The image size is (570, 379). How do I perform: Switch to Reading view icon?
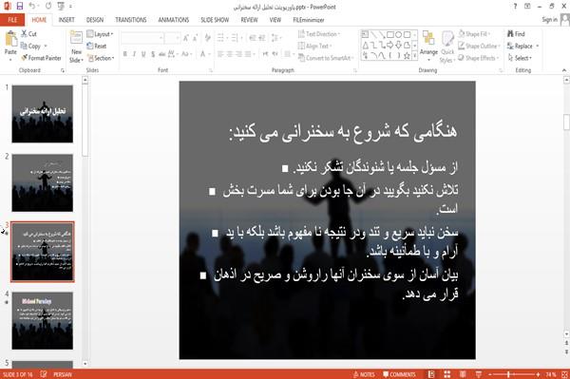pyautogui.click(x=463, y=374)
